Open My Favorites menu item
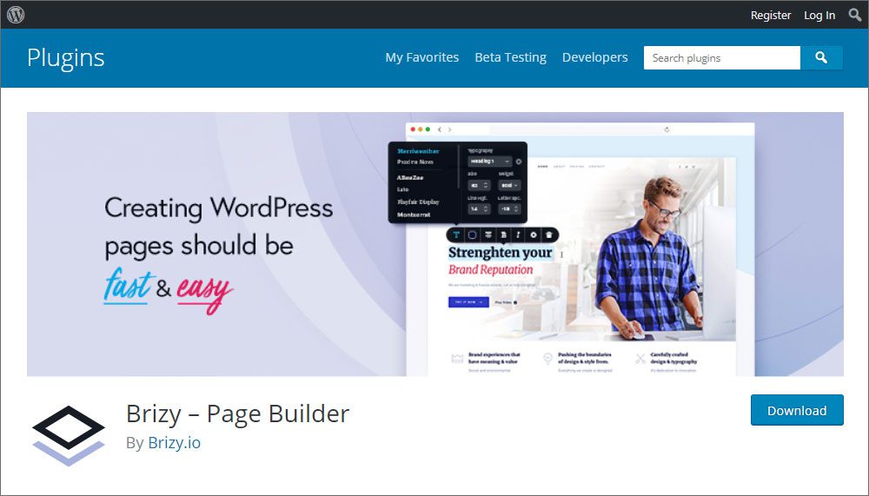869x496 pixels. coord(421,57)
